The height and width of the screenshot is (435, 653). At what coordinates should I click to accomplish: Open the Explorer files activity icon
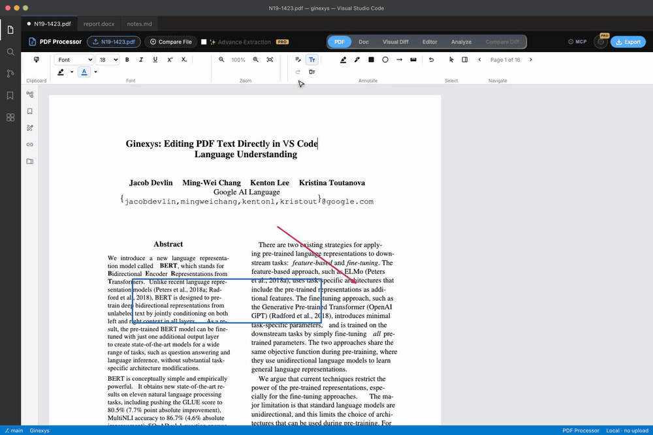10,30
